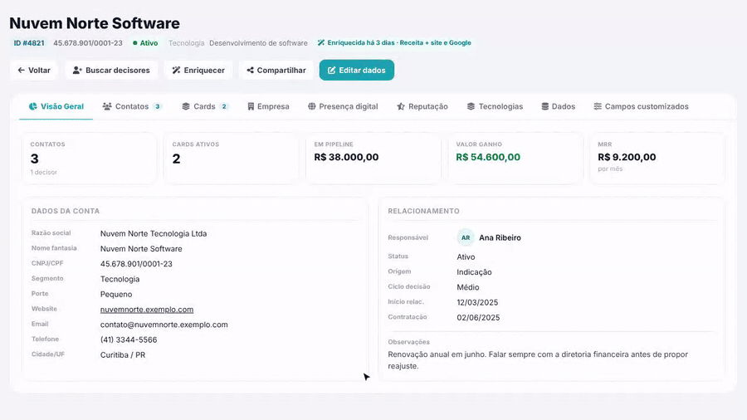Click the Voltar back arrow icon
Screen dimensions: 747x420
(22, 70)
